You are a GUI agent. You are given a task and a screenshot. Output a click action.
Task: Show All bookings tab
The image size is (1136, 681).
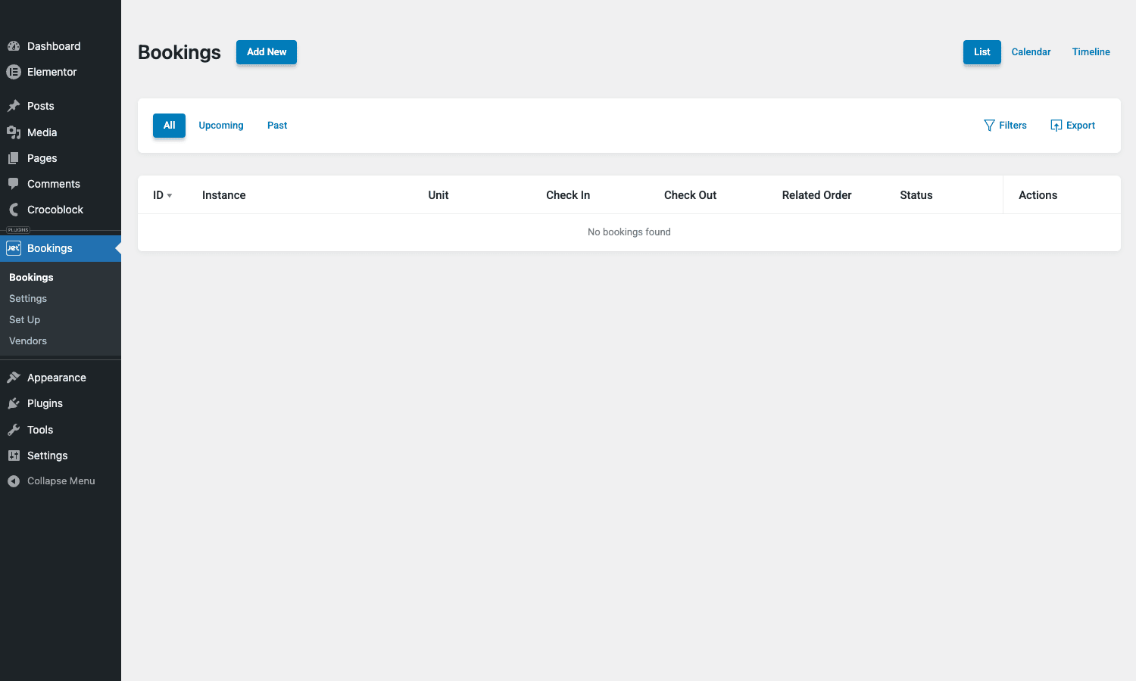169,126
